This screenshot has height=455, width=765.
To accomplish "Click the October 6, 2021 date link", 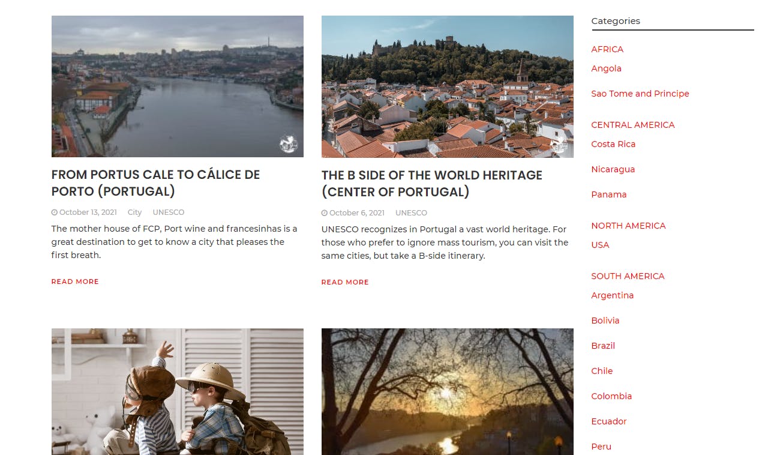I will click(357, 213).
